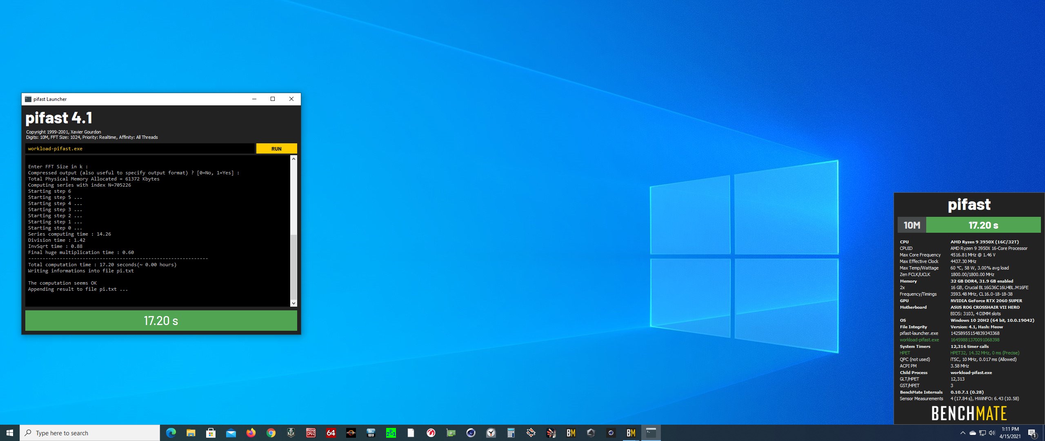Open Microsoft Edge from the taskbar

pyautogui.click(x=171, y=433)
